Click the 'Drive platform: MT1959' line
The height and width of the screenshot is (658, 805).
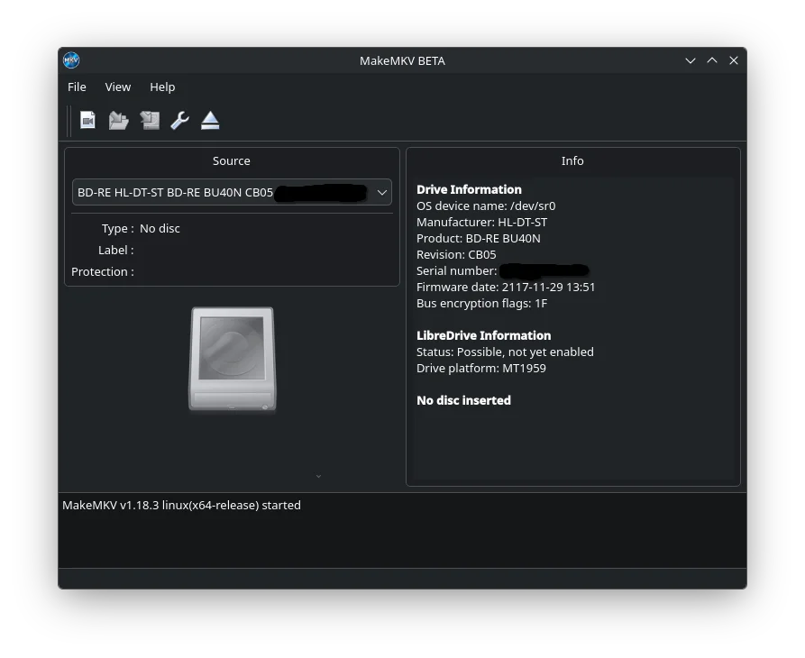pos(481,369)
